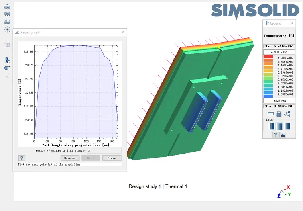Click the legend maximum value field 4.9886e+02
The width and height of the screenshot is (303, 211).
coord(279,52)
